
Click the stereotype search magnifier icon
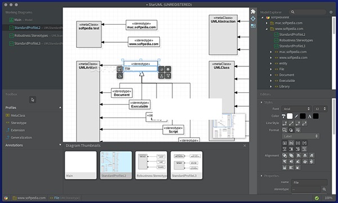[324, 189]
